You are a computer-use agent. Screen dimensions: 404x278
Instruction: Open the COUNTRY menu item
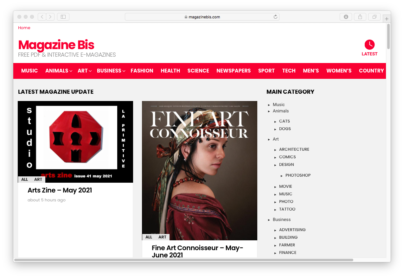(371, 71)
